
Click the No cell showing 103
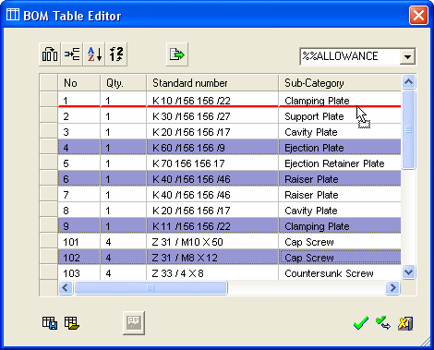pyautogui.click(x=79, y=272)
